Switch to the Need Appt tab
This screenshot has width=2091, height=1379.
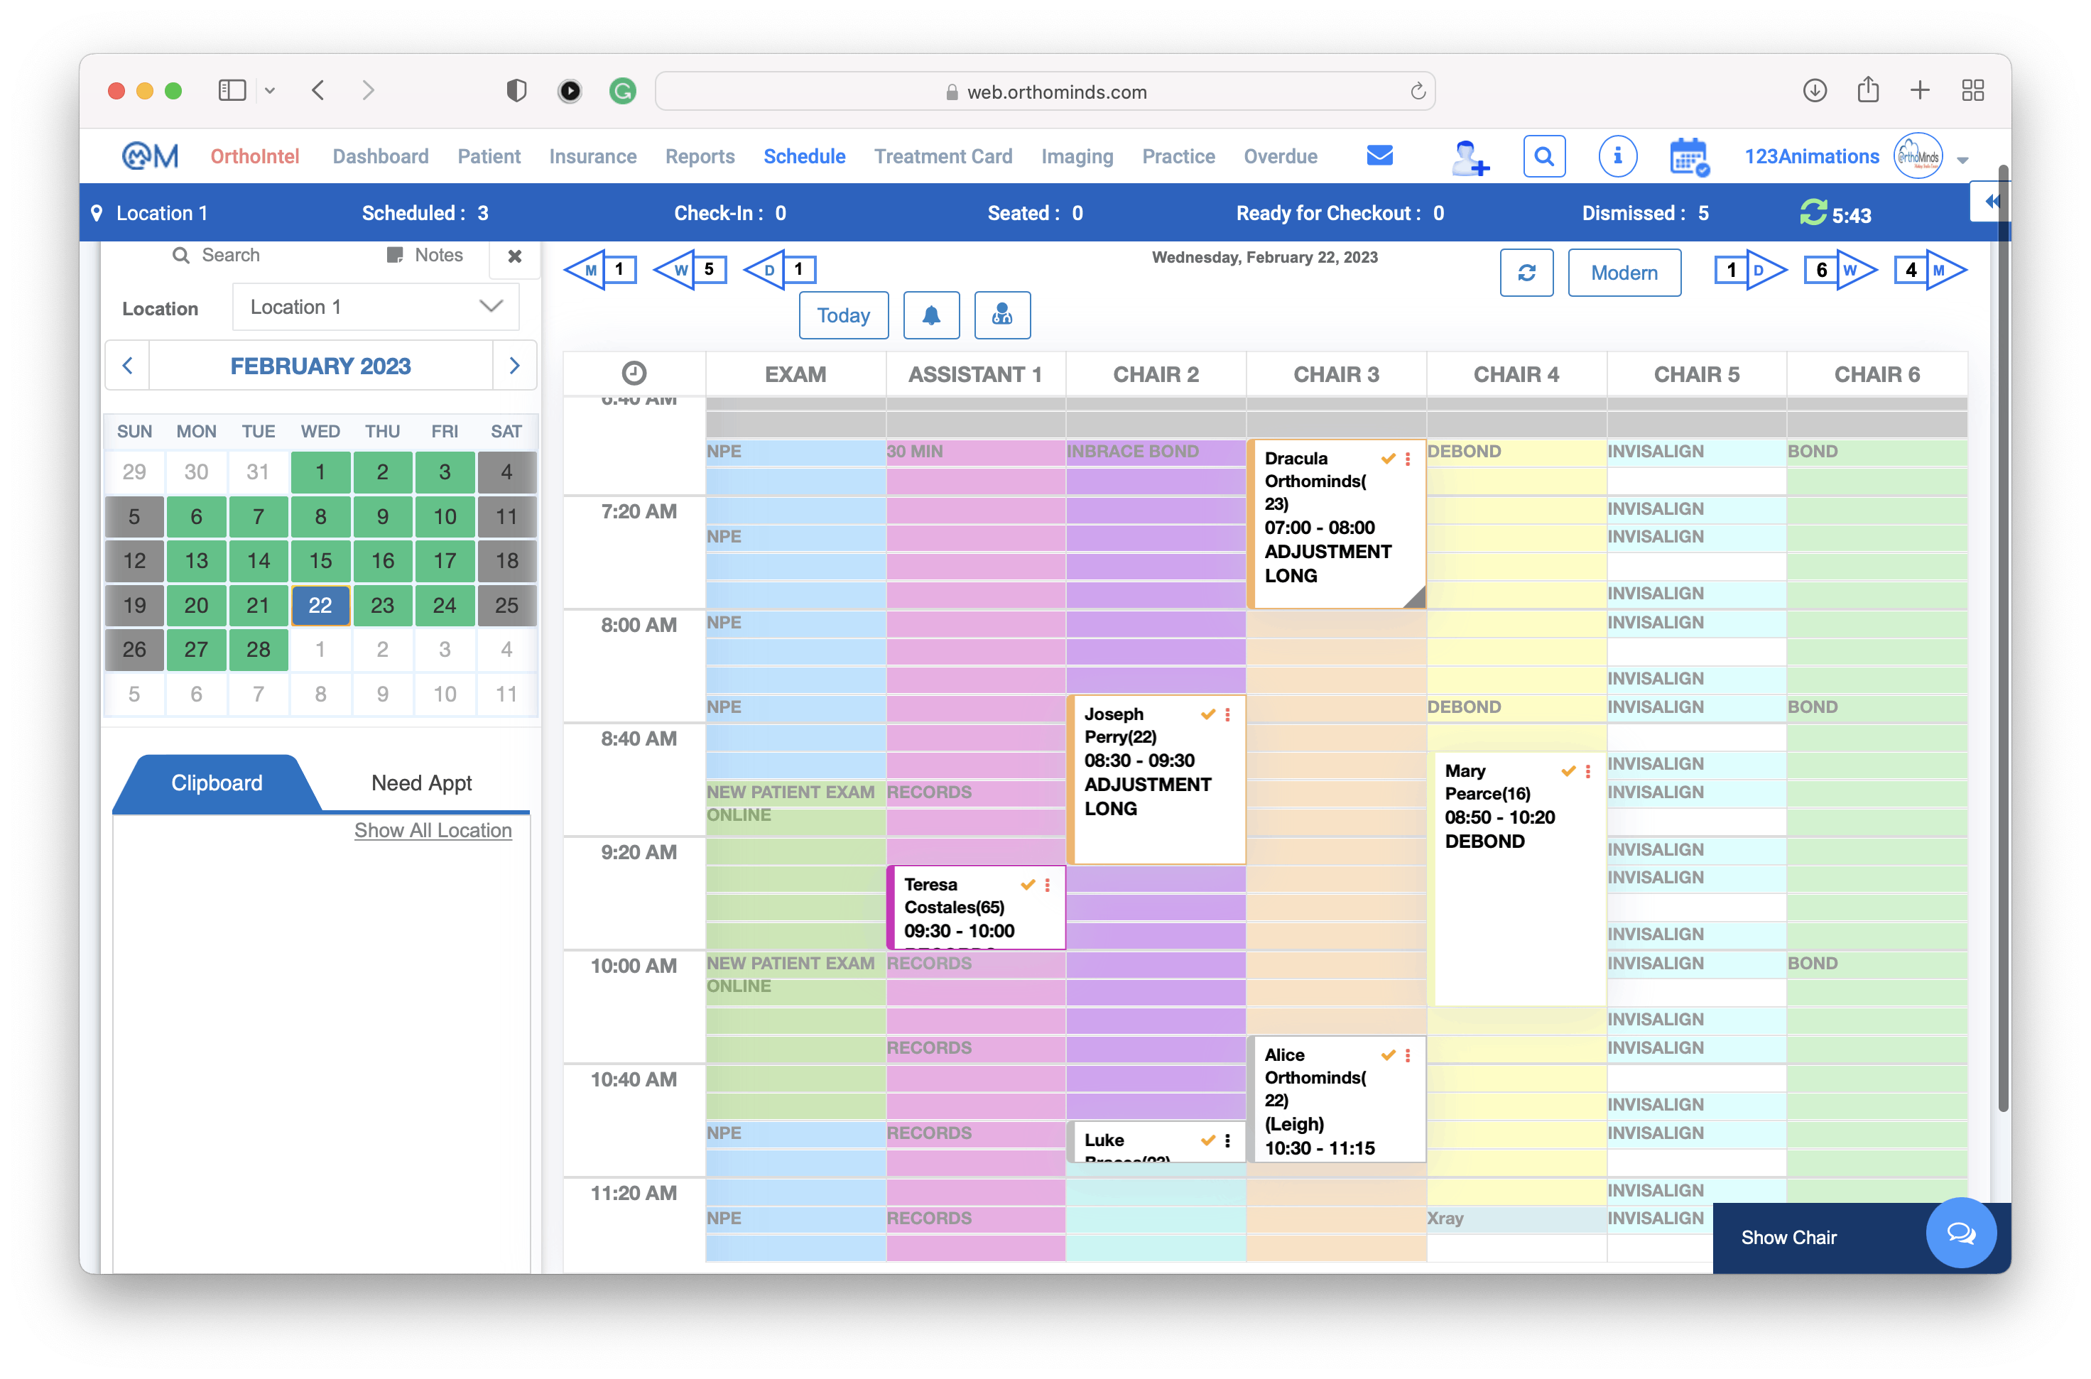point(421,782)
